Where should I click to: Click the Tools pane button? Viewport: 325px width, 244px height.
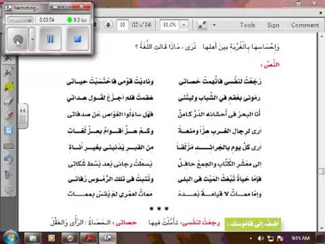pos(247,25)
